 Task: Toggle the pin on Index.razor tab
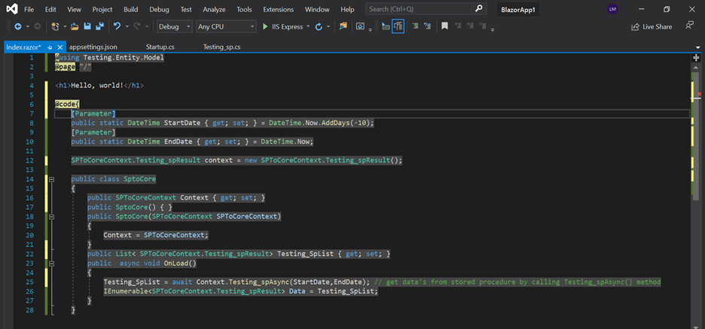point(50,47)
